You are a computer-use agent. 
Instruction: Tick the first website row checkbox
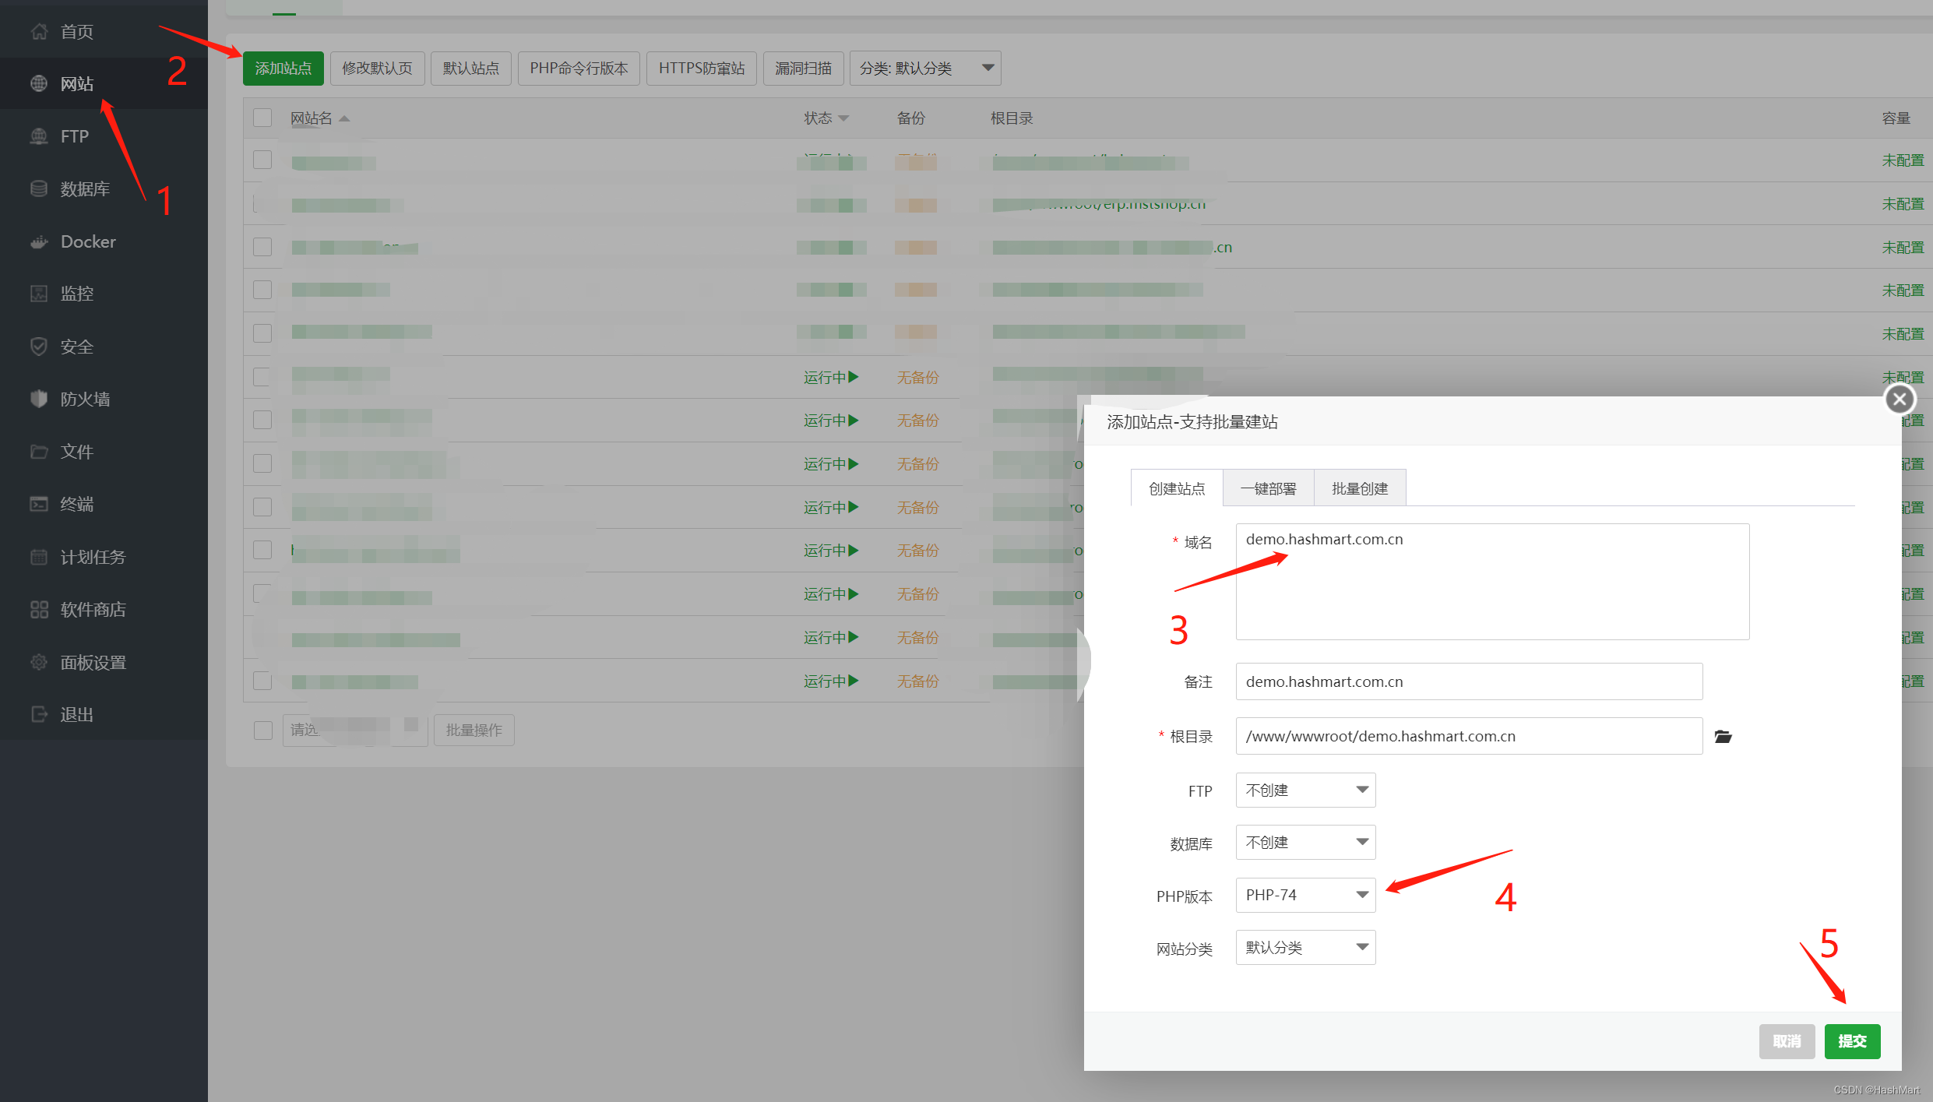(x=262, y=160)
